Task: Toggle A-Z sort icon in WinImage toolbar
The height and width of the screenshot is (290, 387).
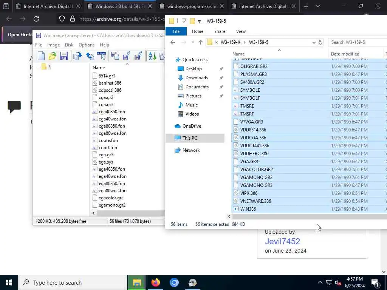Action: point(152,56)
